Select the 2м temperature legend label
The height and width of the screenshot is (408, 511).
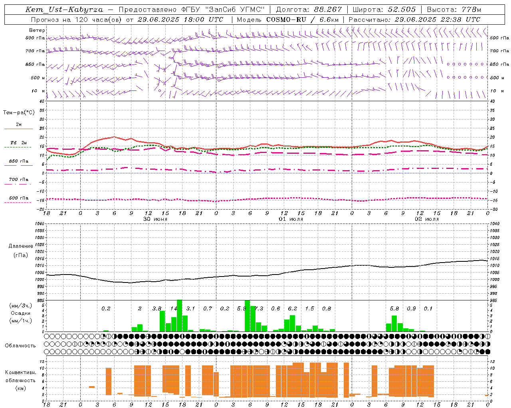(19, 125)
